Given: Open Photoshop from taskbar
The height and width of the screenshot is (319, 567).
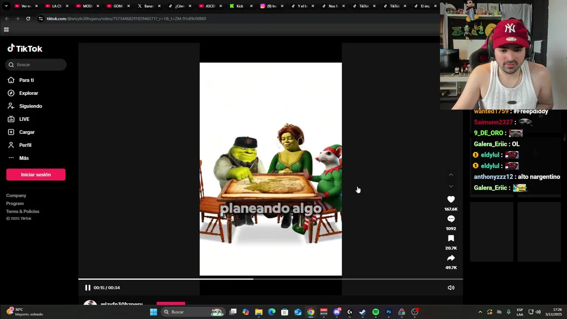Looking at the screenshot, I should (x=388, y=312).
